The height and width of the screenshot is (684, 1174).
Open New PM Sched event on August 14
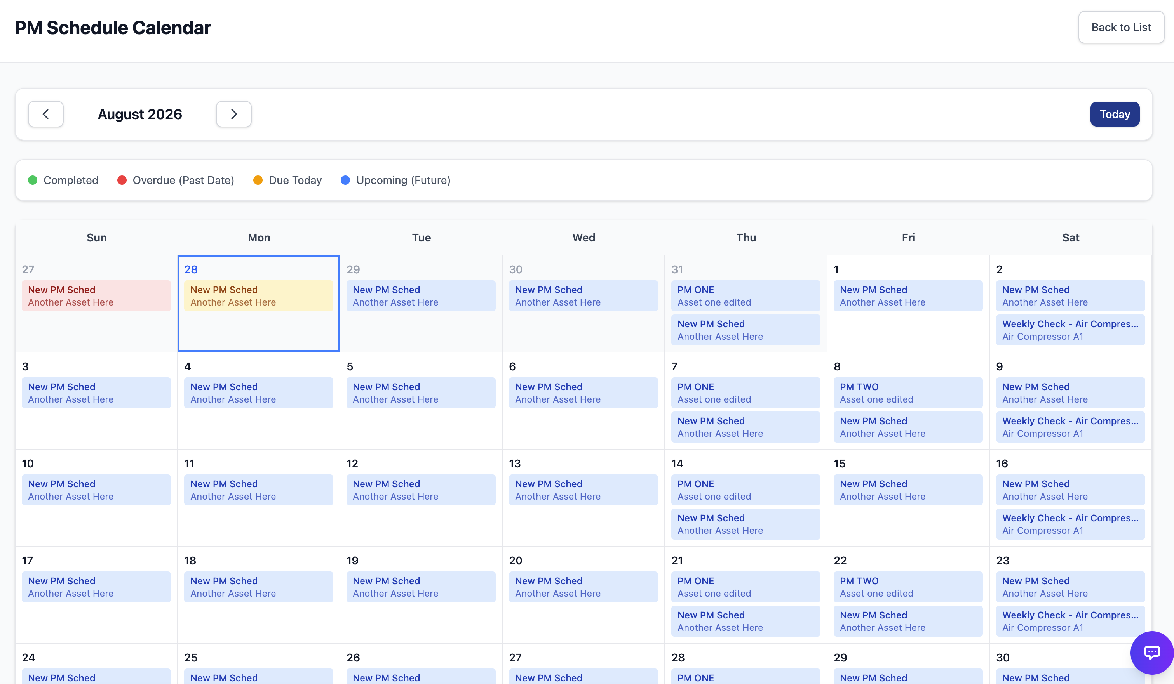coord(746,524)
